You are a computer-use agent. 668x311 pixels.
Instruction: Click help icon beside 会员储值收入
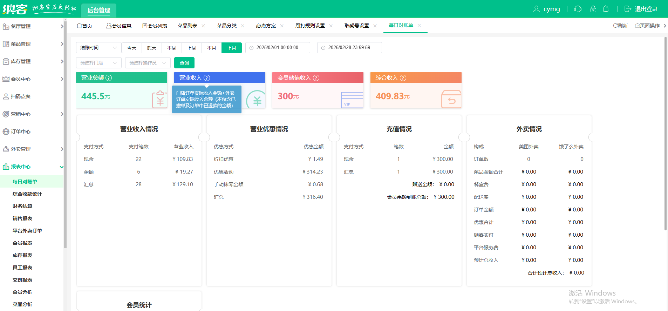316,78
